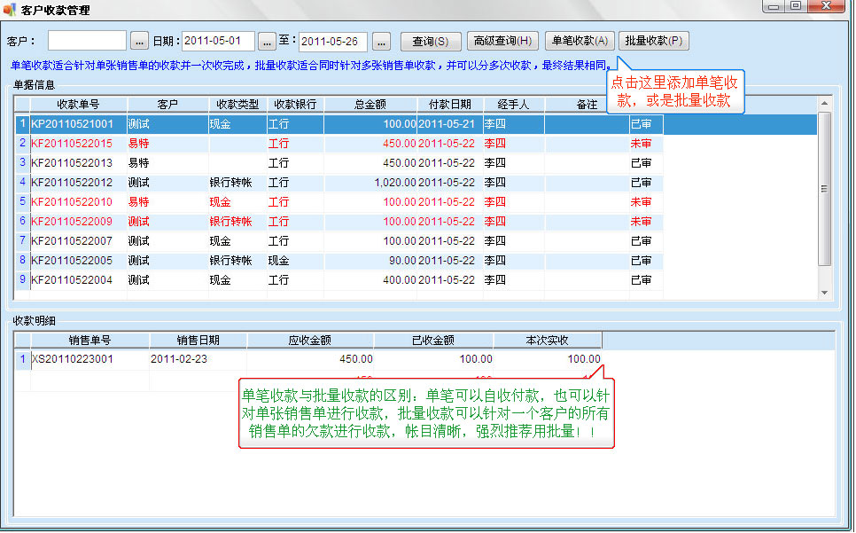Sort by 总金额 column header

[370, 105]
